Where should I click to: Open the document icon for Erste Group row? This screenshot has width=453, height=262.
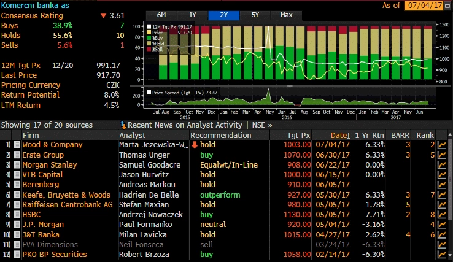point(17,155)
